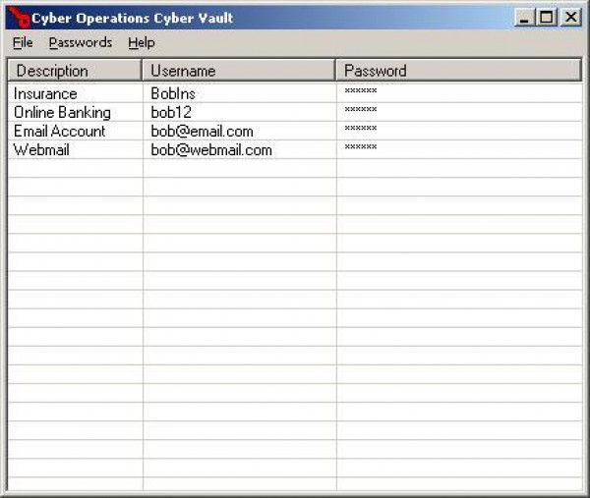Click the masked password in Insurance row
Screen dimensions: 590x498
(x=361, y=90)
